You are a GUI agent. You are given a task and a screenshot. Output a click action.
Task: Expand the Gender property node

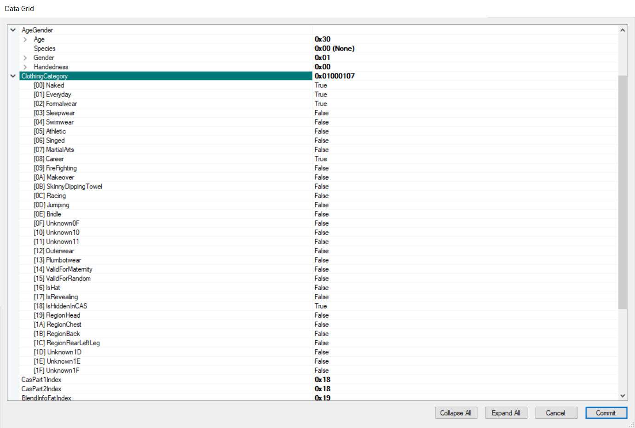pyautogui.click(x=24, y=57)
